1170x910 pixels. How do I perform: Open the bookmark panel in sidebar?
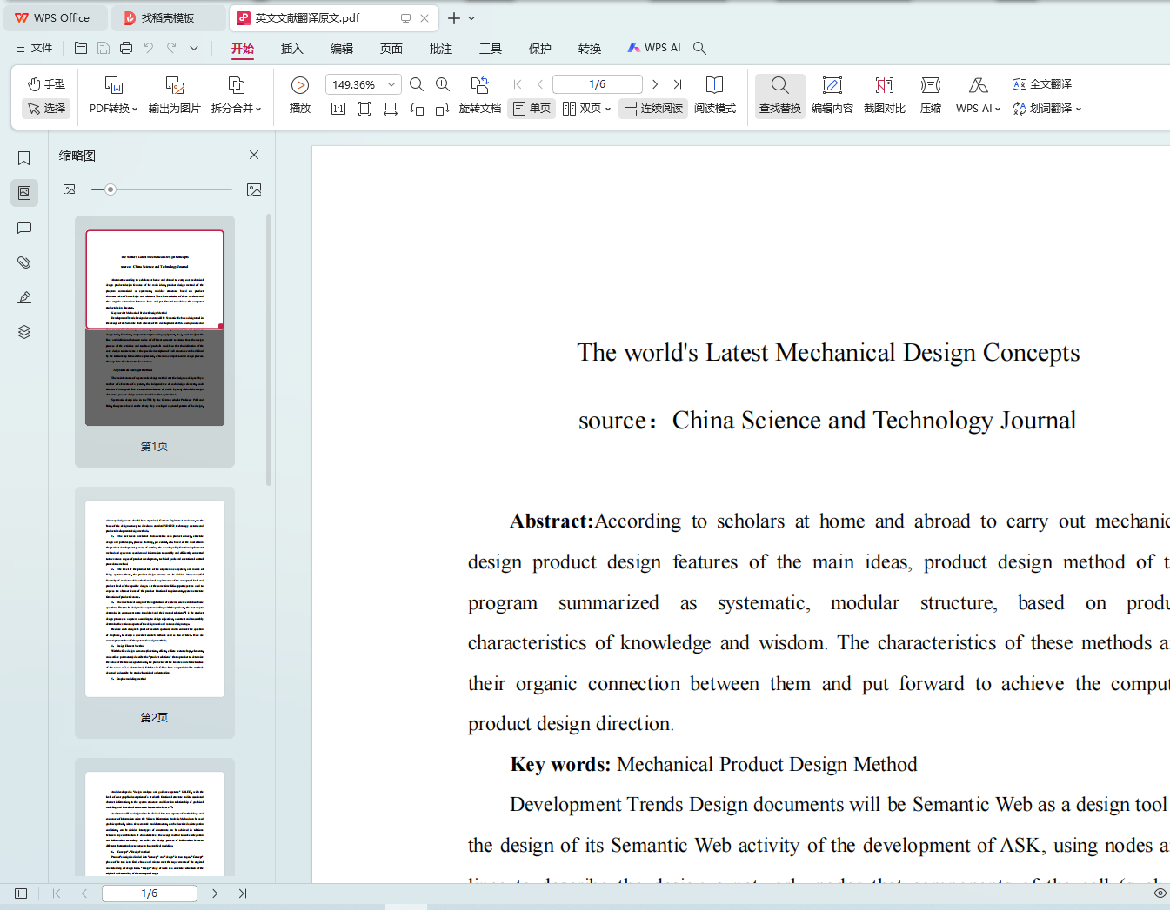pos(24,158)
